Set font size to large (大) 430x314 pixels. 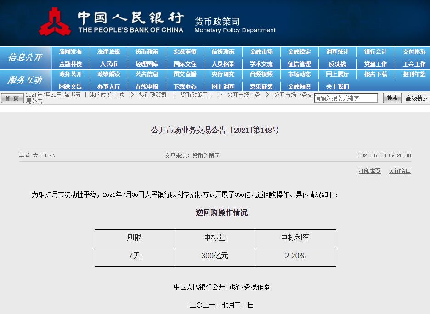[35, 156]
